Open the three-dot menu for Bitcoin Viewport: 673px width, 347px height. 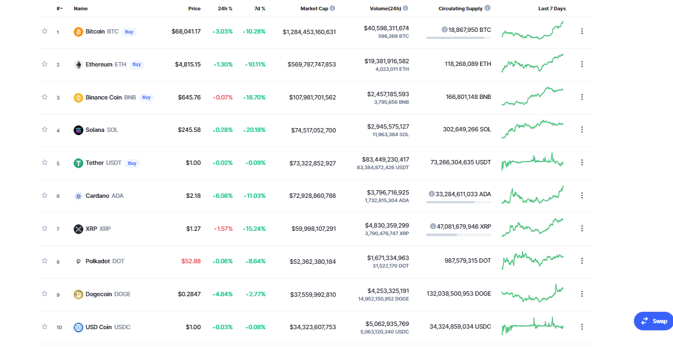(582, 31)
